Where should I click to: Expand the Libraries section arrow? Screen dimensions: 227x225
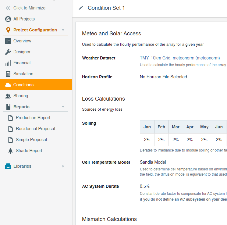pos(63,166)
